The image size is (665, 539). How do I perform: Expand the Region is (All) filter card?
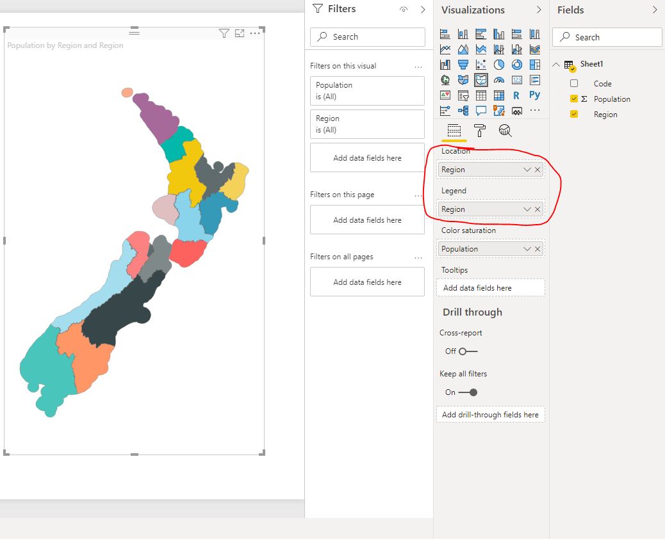click(x=367, y=124)
